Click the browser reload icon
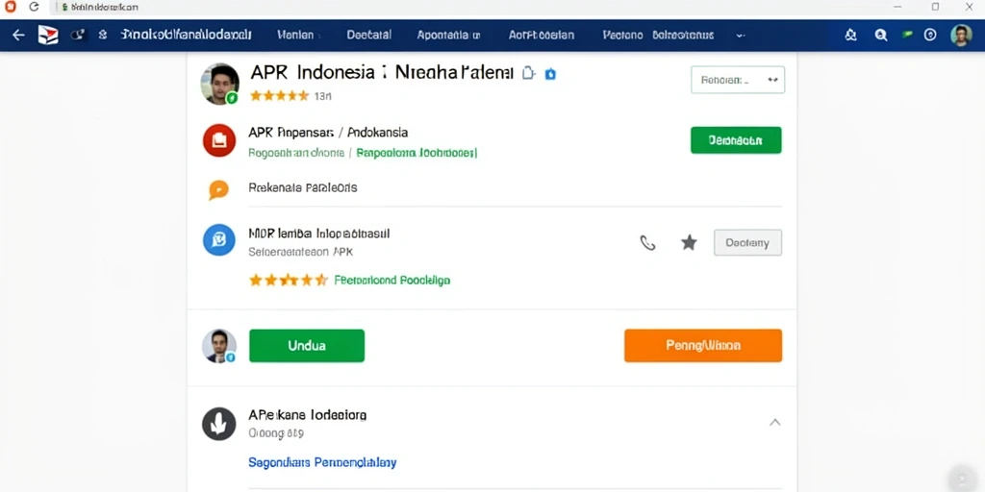The height and width of the screenshot is (492, 985). coord(34,7)
